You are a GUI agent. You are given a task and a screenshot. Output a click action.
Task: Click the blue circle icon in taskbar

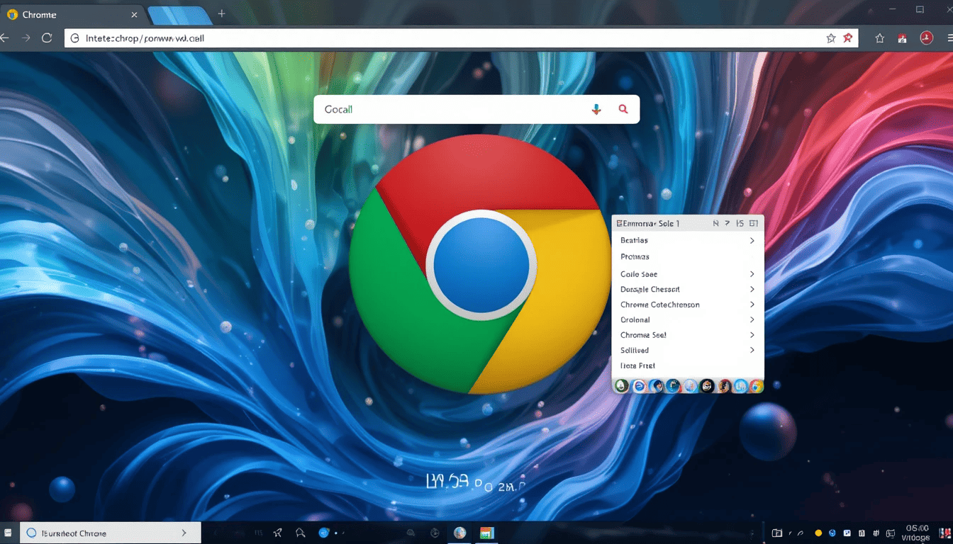pyautogui.click(x=324, y=533)
